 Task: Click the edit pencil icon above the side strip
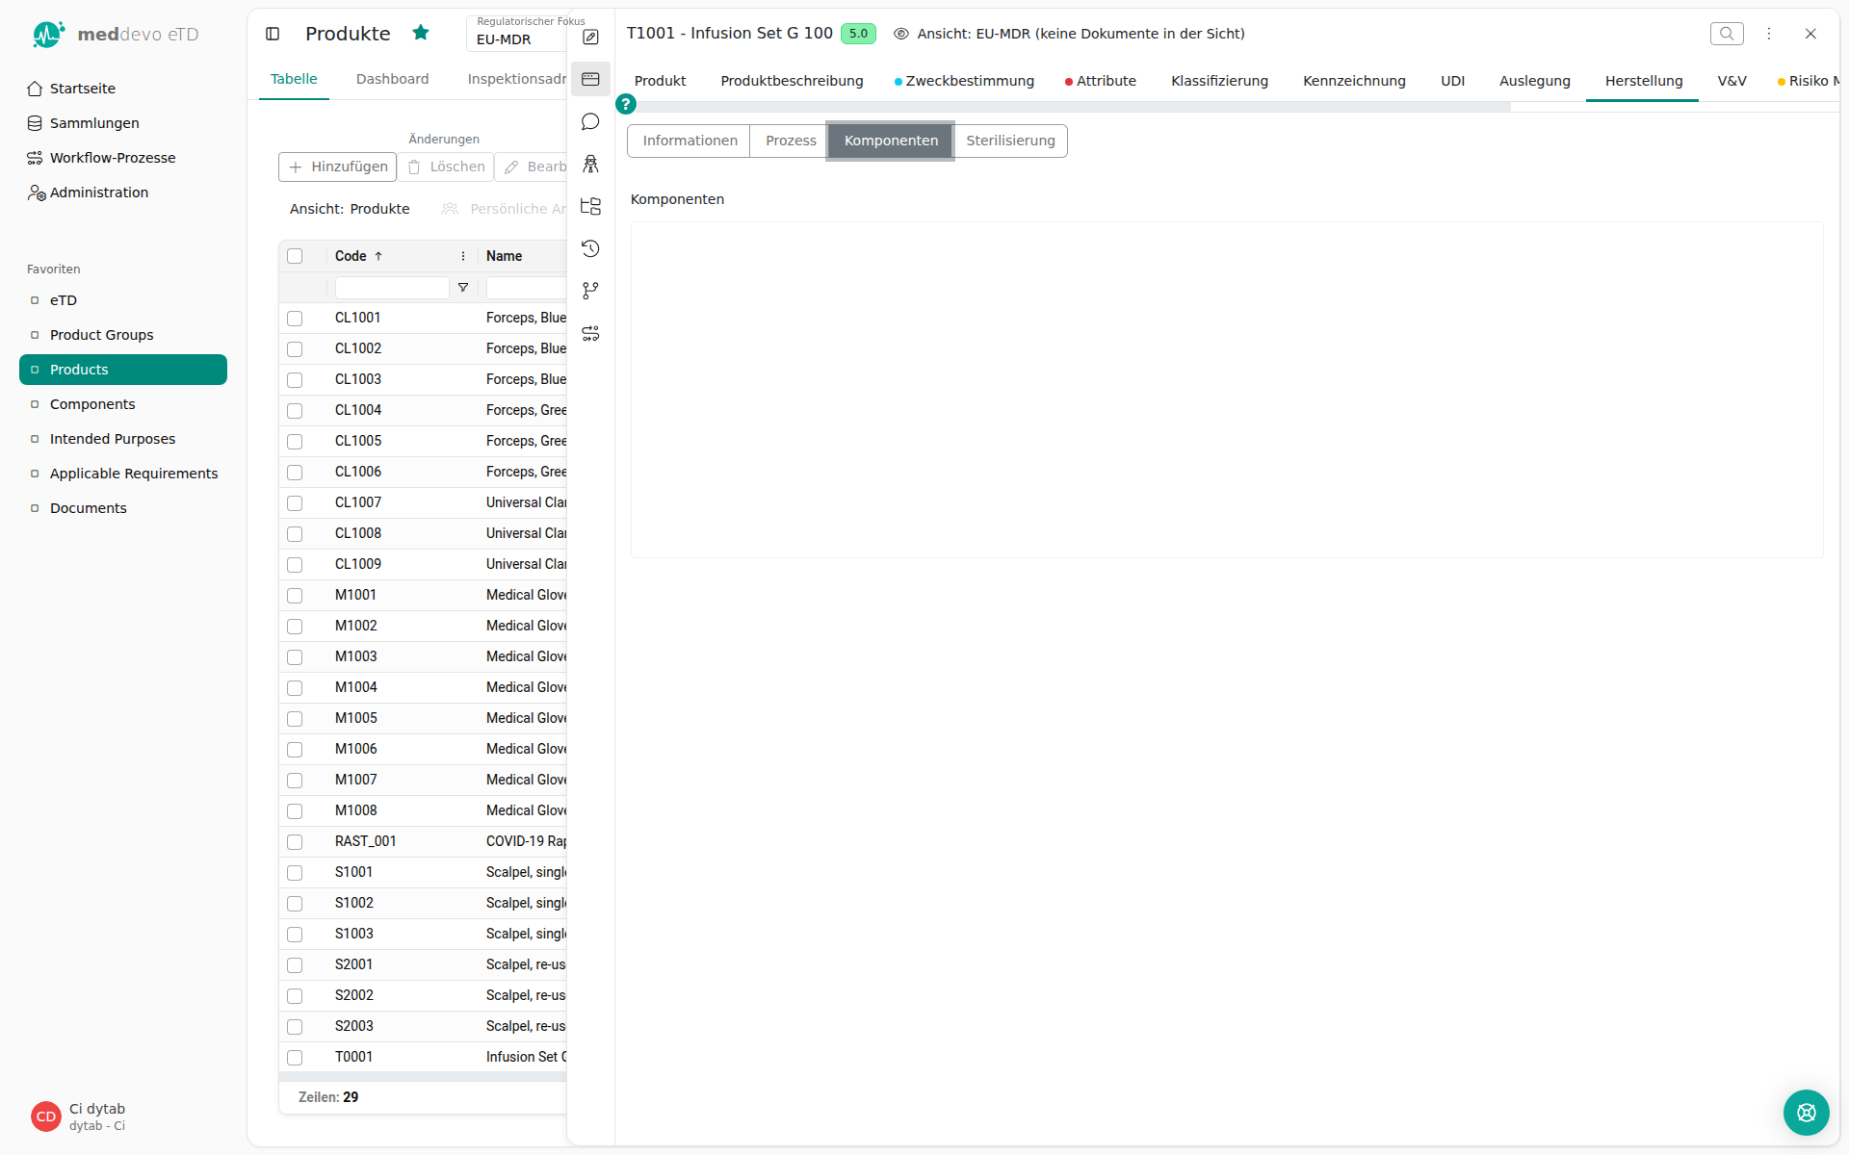[590, 37]
